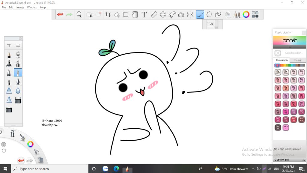Image resolution: width=307 pixels, height=173 pixels.
Task: Expand the Custom set section
Action: pyautogui.click(x=289, y=160)
